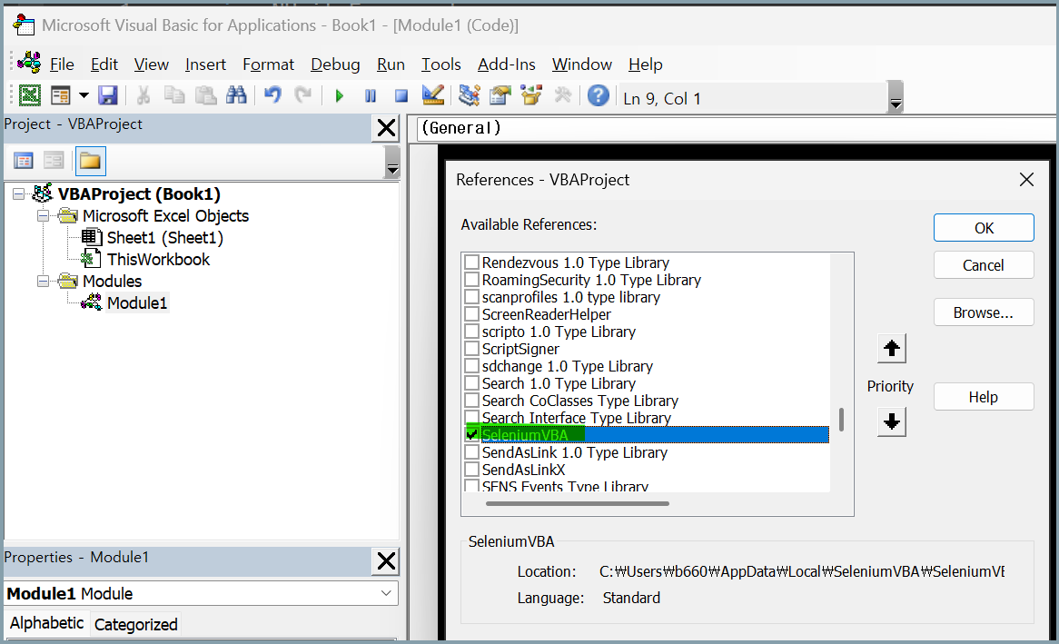Screen dimensions: 1059x644
Task: Open Insert UserForm dropdown arrow
Action: (x=84, y=95)
